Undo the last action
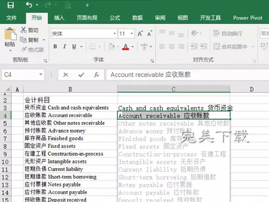Viewport: 269px width, 202px height. pyautogui.click(x=29, y=5)
